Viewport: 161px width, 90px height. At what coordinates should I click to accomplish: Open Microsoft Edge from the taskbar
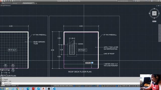28,89
